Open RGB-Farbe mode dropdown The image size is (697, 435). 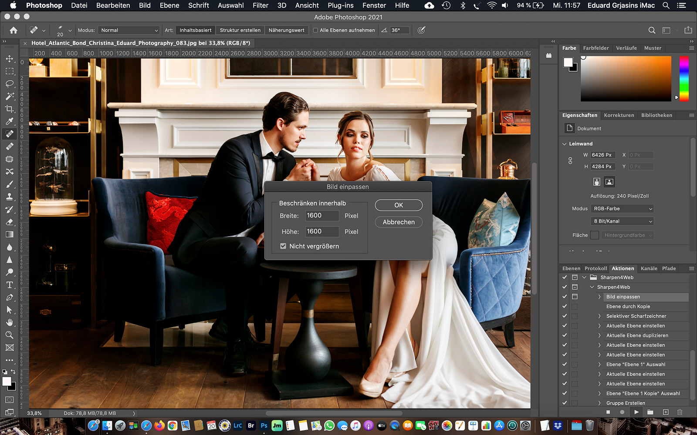point(622,209)
